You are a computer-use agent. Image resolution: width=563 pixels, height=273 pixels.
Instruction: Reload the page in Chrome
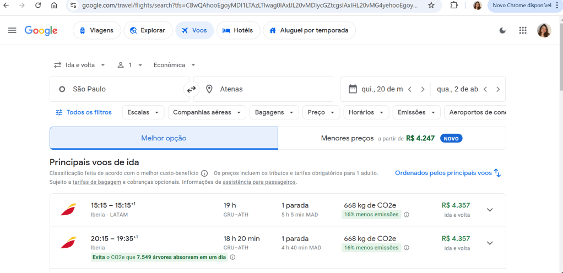click(x=38, y=6)
